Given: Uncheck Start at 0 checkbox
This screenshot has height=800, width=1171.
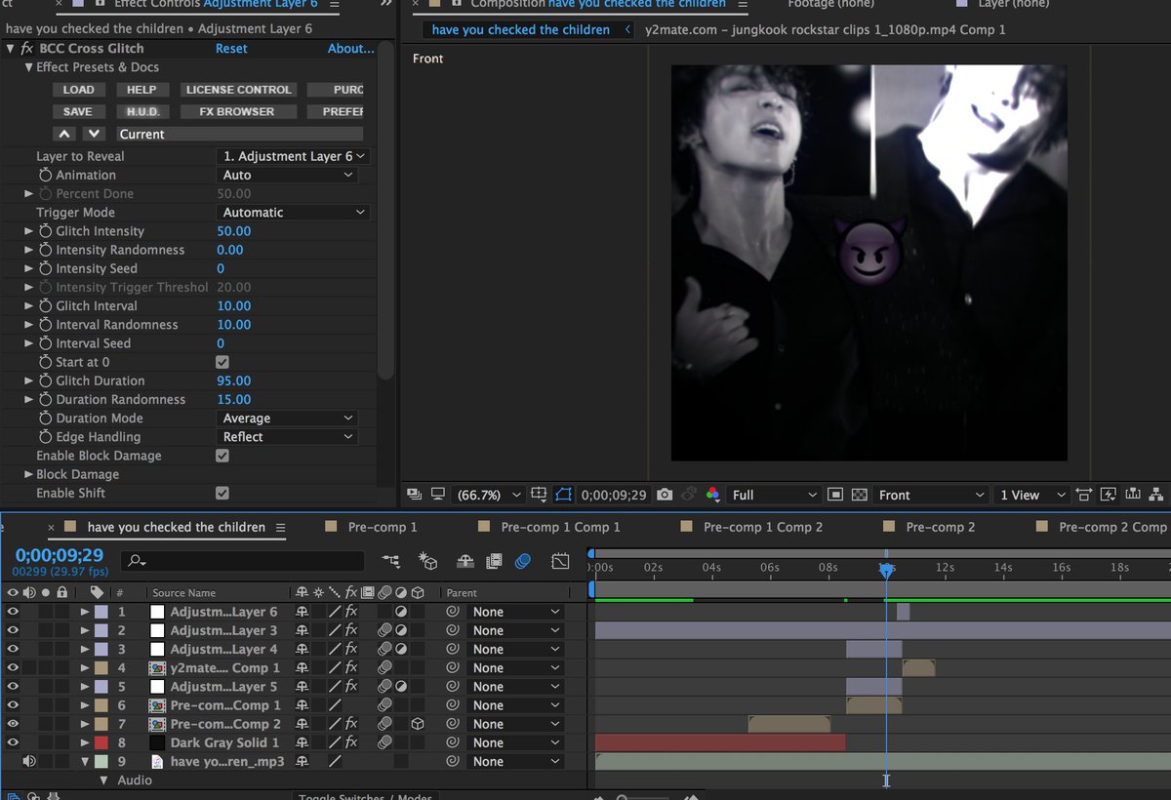Looking at the screenshot, I should [x=222, y=362].
